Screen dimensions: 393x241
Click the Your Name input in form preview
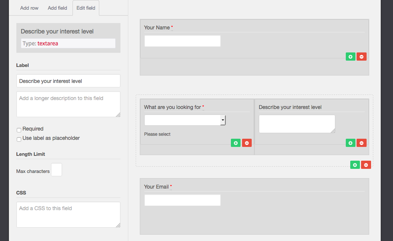click(x=183, y=41)
